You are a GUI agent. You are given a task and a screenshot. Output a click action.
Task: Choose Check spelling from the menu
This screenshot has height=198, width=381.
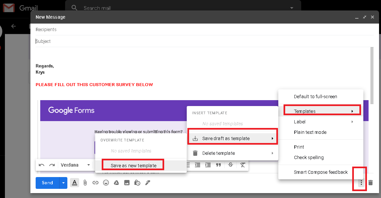308,157
